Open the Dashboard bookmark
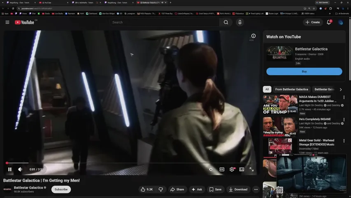351x198 pixels. click(91, 14)
